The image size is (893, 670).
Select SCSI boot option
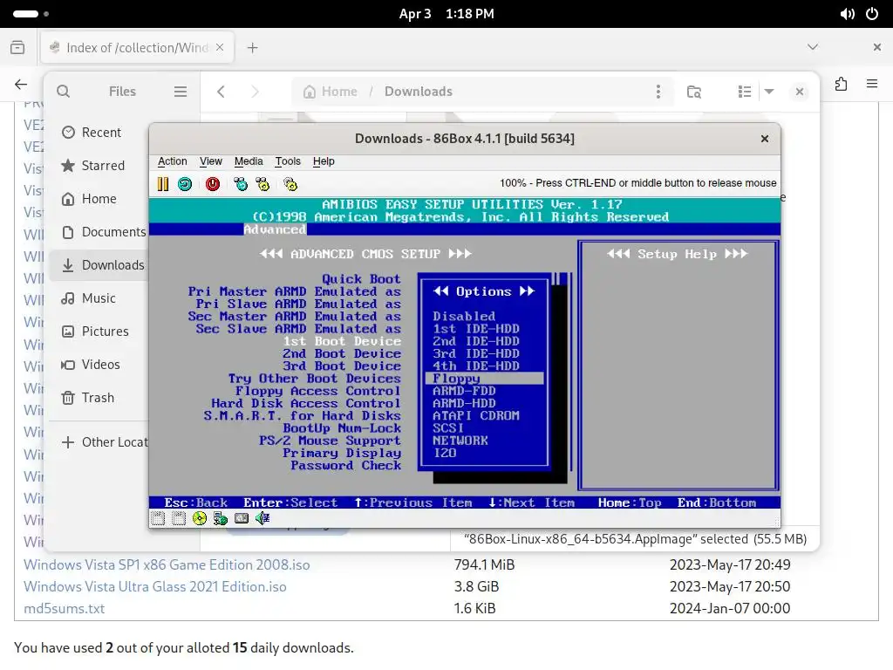(x=447, y=427)
